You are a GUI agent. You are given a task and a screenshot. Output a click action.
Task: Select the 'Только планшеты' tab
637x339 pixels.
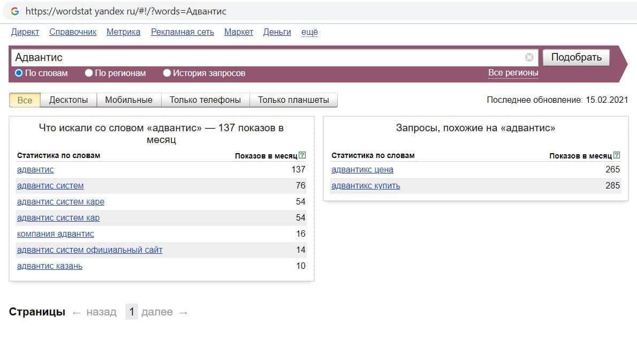[x=293, y=100]
